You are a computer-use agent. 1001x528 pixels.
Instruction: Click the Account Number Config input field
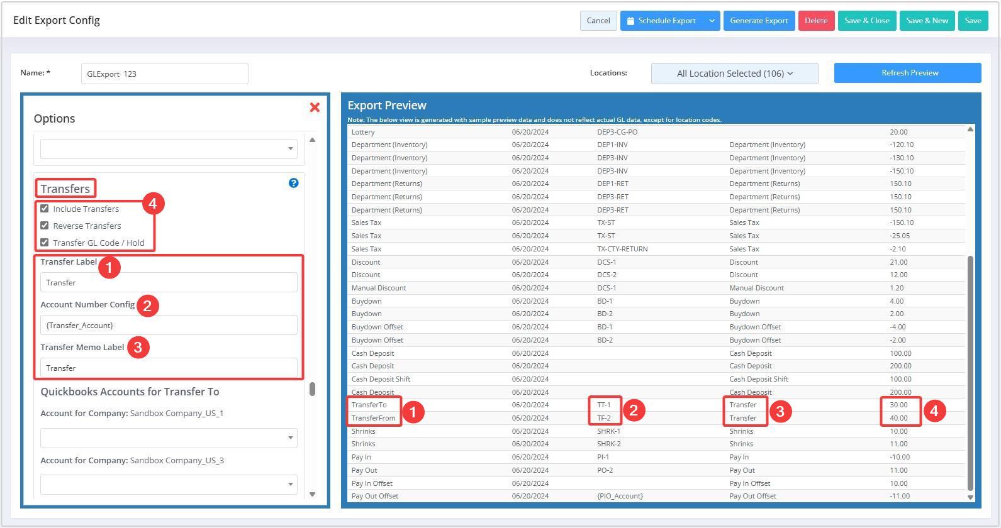pos(169,326)
